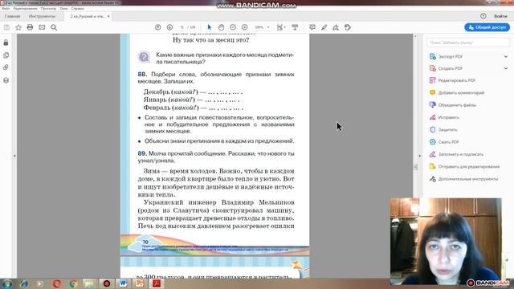Click the save file icon in toolbar

6,27
